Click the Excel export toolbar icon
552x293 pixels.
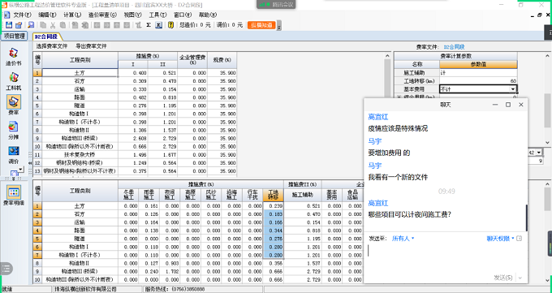click(159, 25)
